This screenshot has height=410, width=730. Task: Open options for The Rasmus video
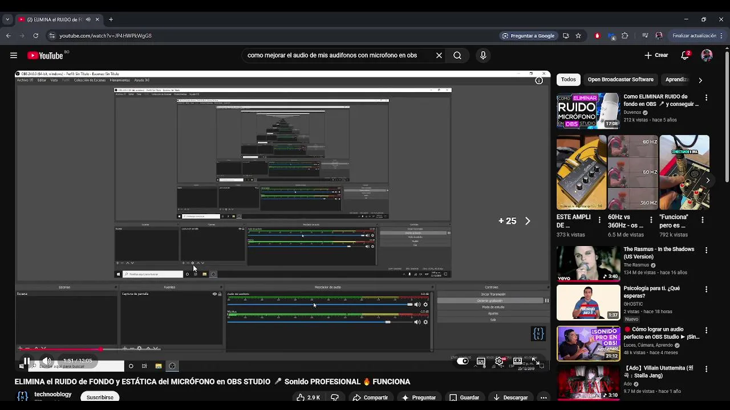pyautogui.click(x=706, y=251)
